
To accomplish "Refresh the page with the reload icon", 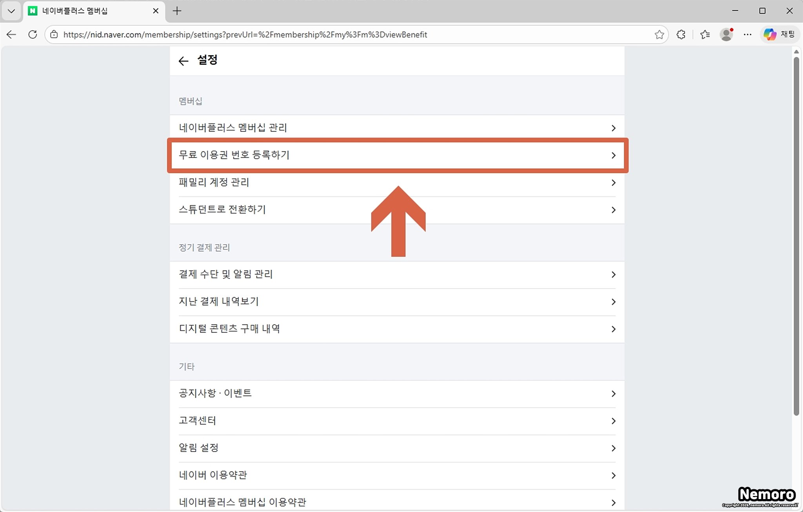I will point(33,34).
